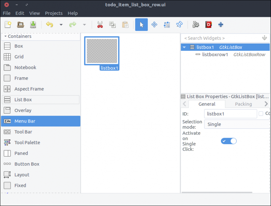This screenshot has width=271, height=206.
Task: Click the Menu Bar palette item
Action: pyautogui.click(x=25, y=121)
